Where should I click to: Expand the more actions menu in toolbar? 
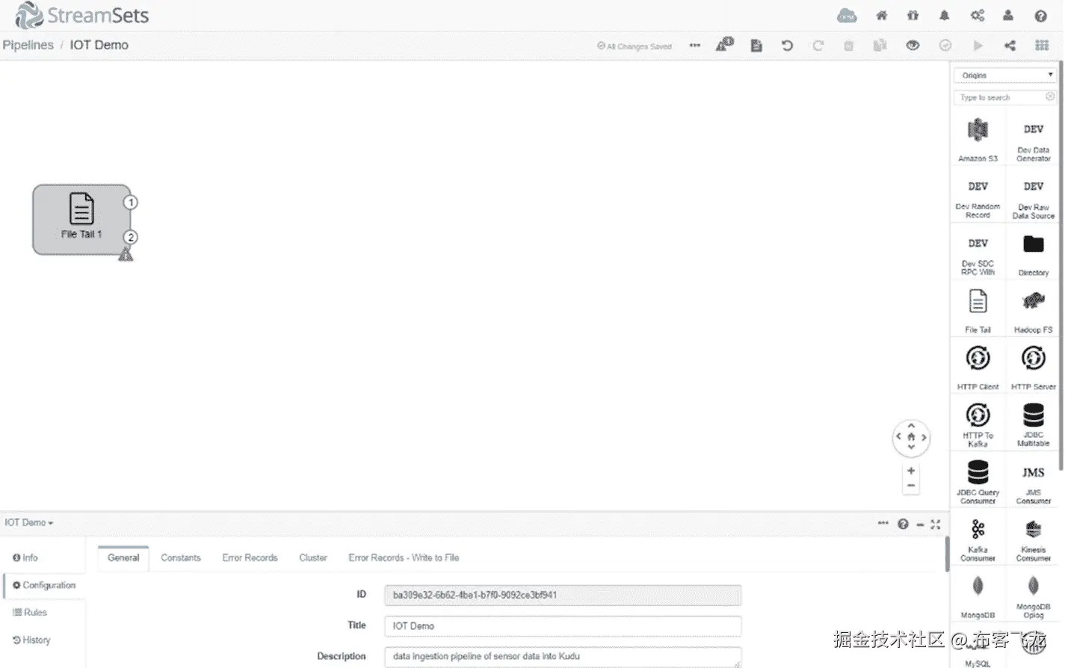(694, 46)
